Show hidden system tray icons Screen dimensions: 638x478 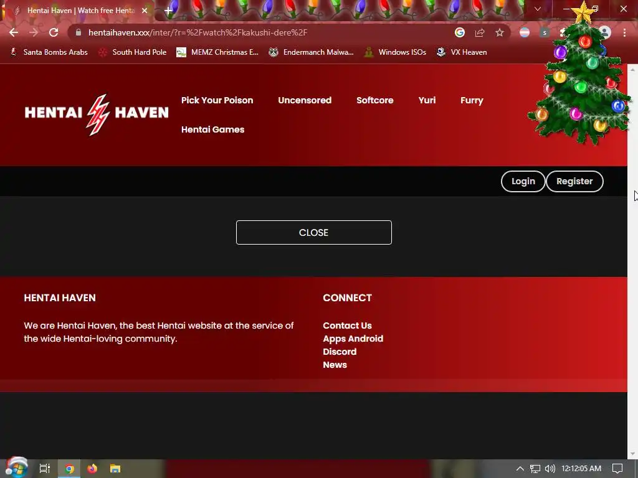(x=520, y=469)
